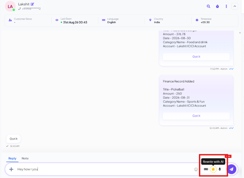Click the Timezone clock icon

(x=197, y=20)
